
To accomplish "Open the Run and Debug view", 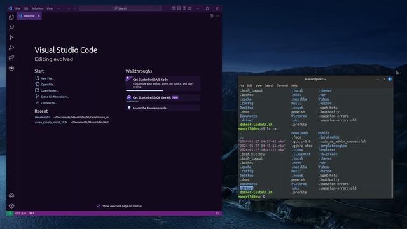I will [x=11, y=48].
